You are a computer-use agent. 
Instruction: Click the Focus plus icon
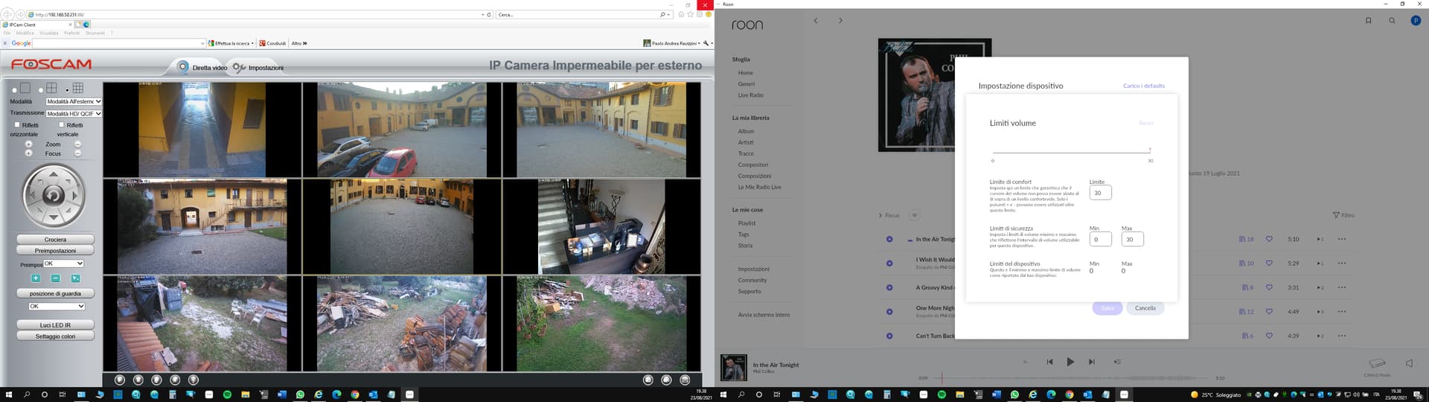(29, 153)
